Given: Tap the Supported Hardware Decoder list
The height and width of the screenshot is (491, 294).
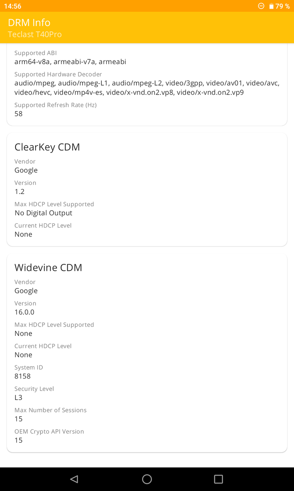Looking at the screenshot, I should pos(147,88).
